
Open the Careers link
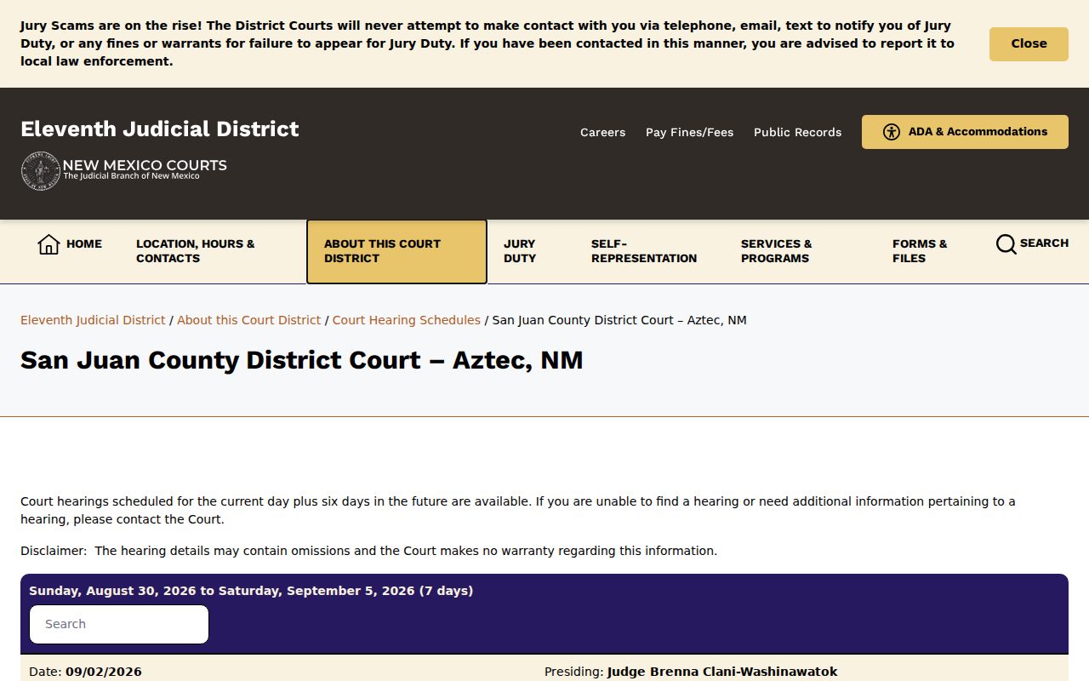coord(602,132)
